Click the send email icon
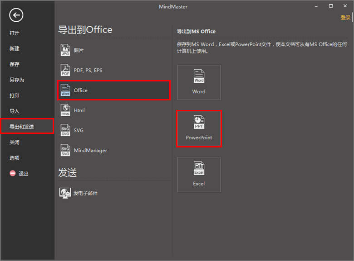 coord(65,193)
